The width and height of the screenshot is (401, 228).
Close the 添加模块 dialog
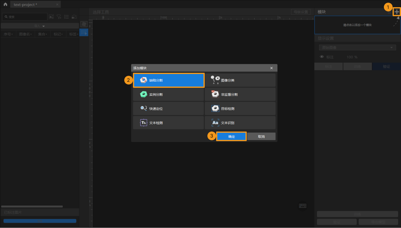(271, 68)
